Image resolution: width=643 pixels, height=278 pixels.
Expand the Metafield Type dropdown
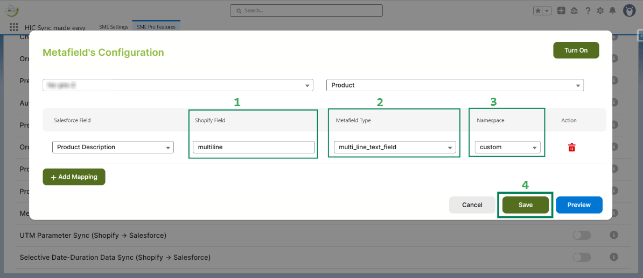click(395, 147)
